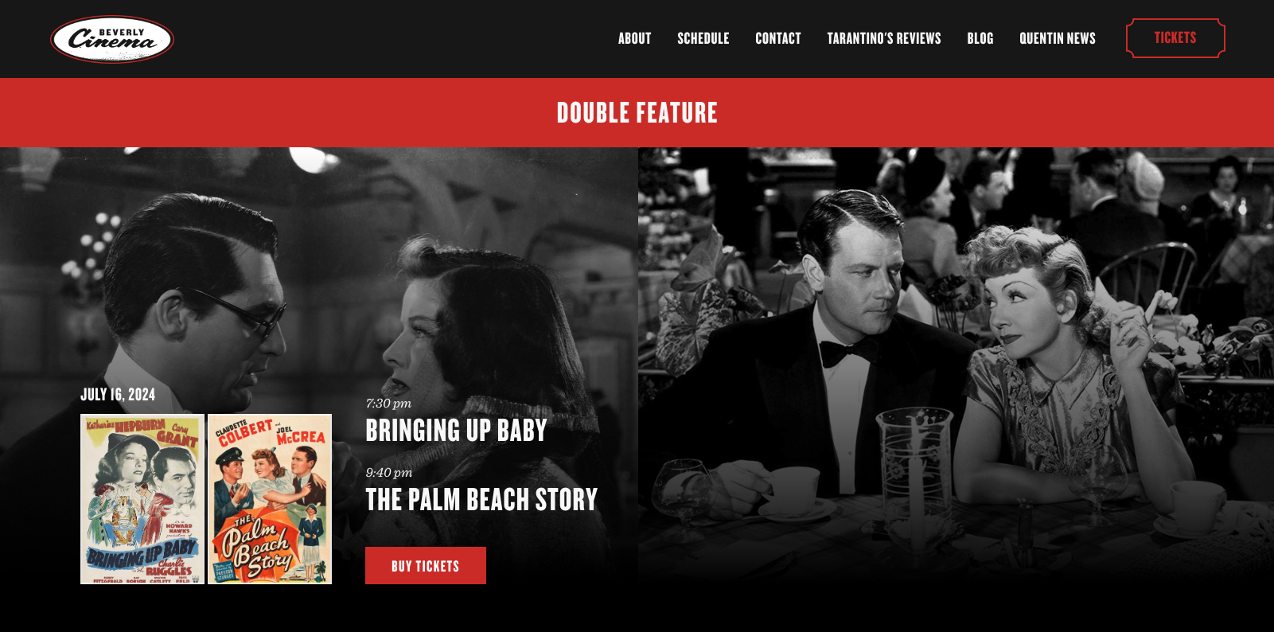Go to the Schedule page
Image resolution: width=1274 pixels, height=632 pixels.
point(703,38)
